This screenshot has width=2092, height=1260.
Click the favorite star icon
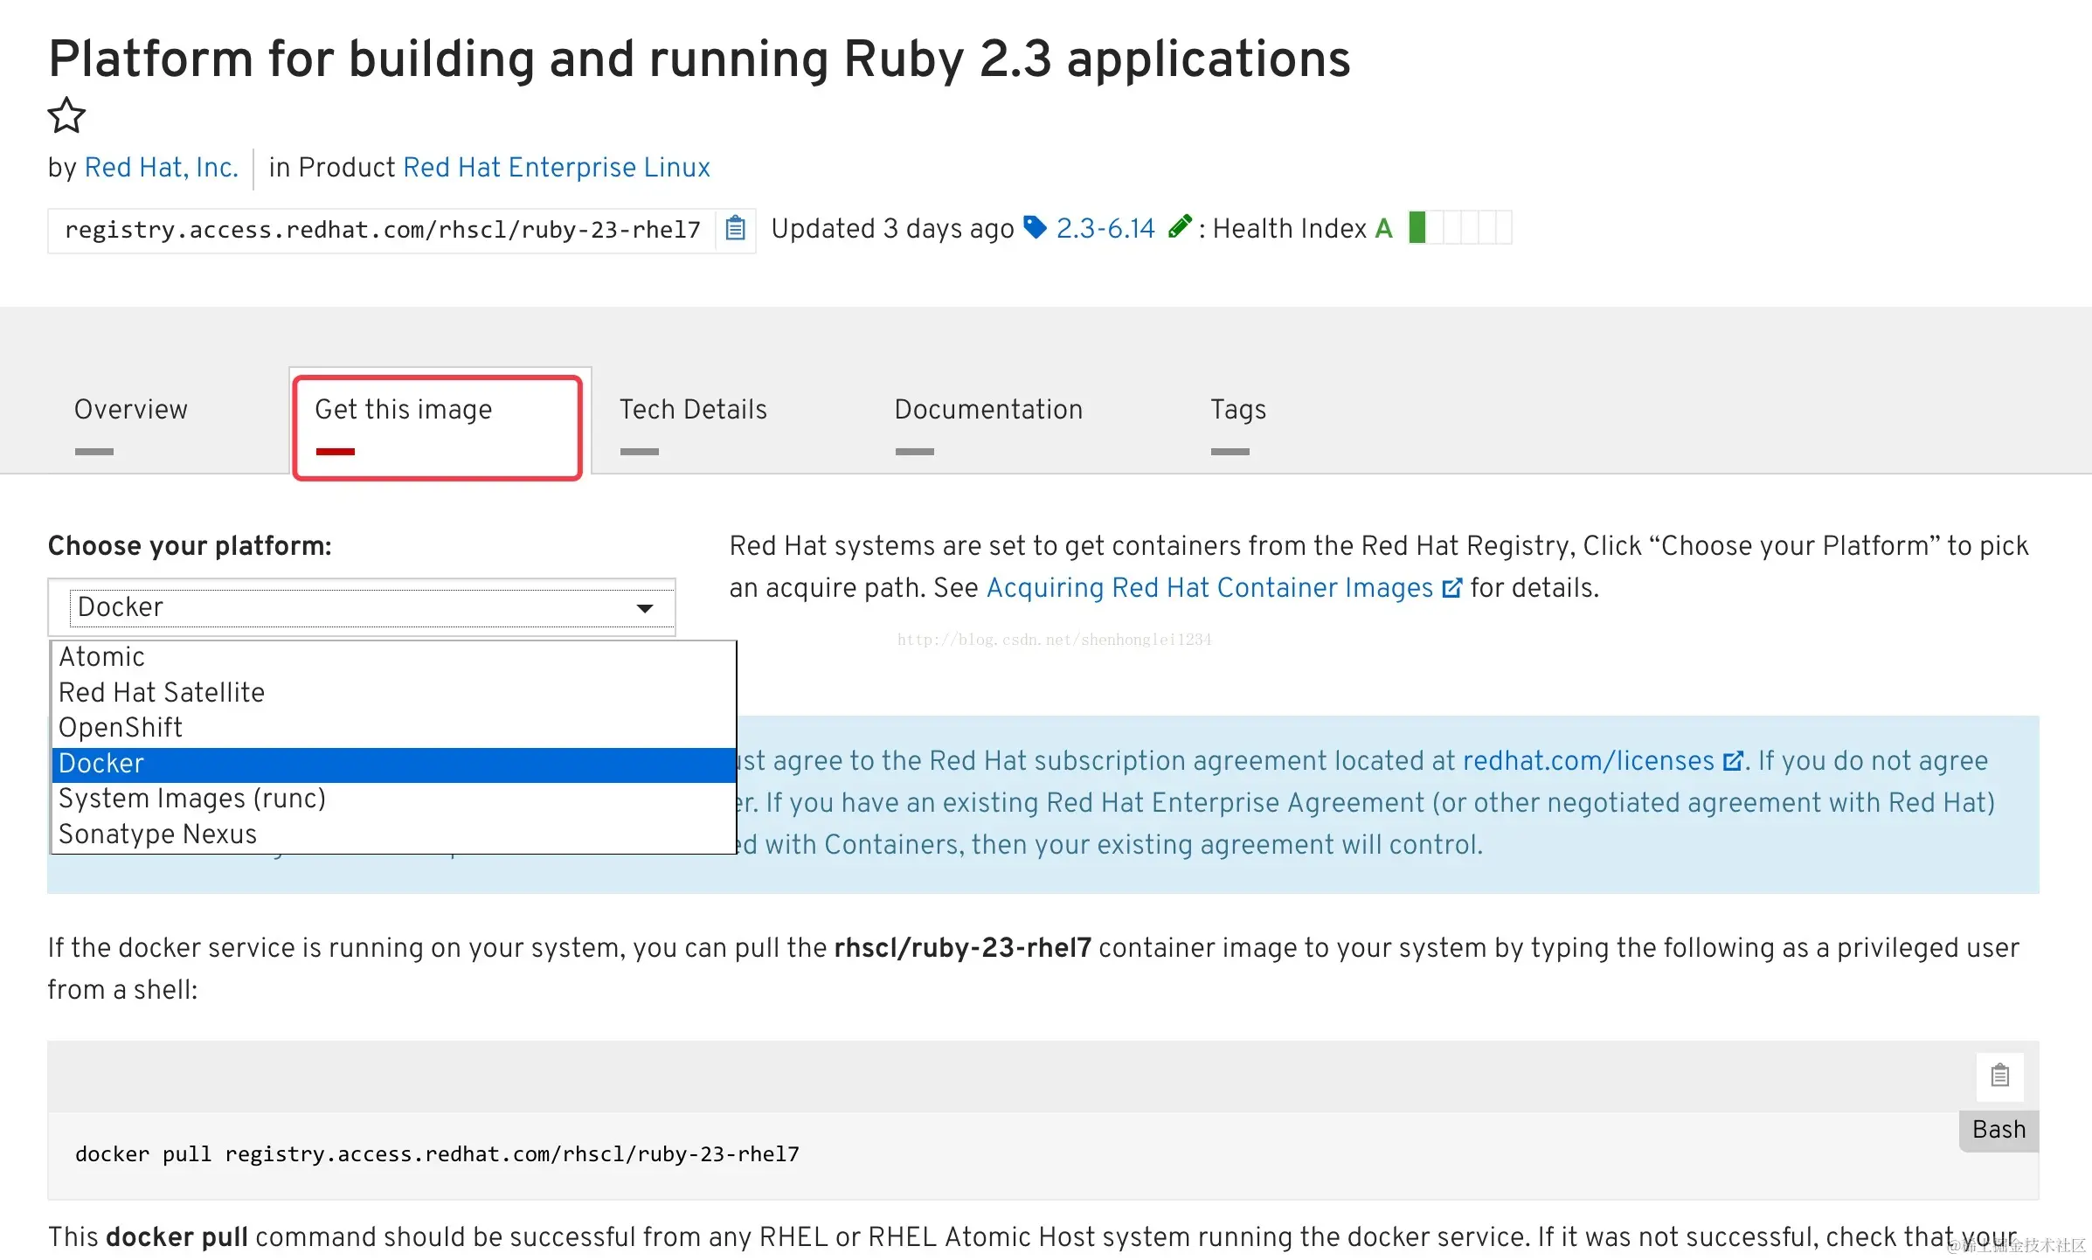[66, 115]
